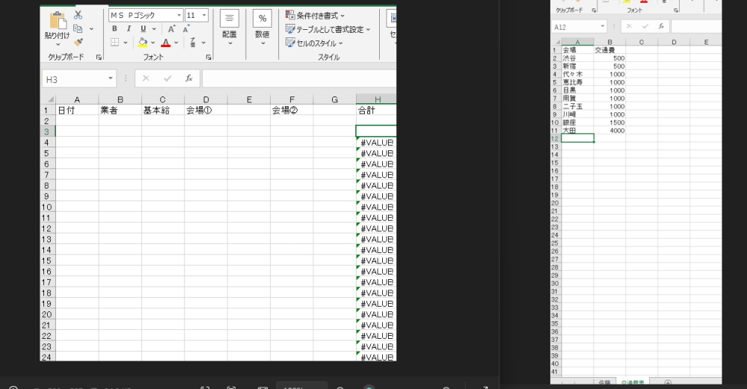Open the 数値 number group button

(x=262, y=28)
